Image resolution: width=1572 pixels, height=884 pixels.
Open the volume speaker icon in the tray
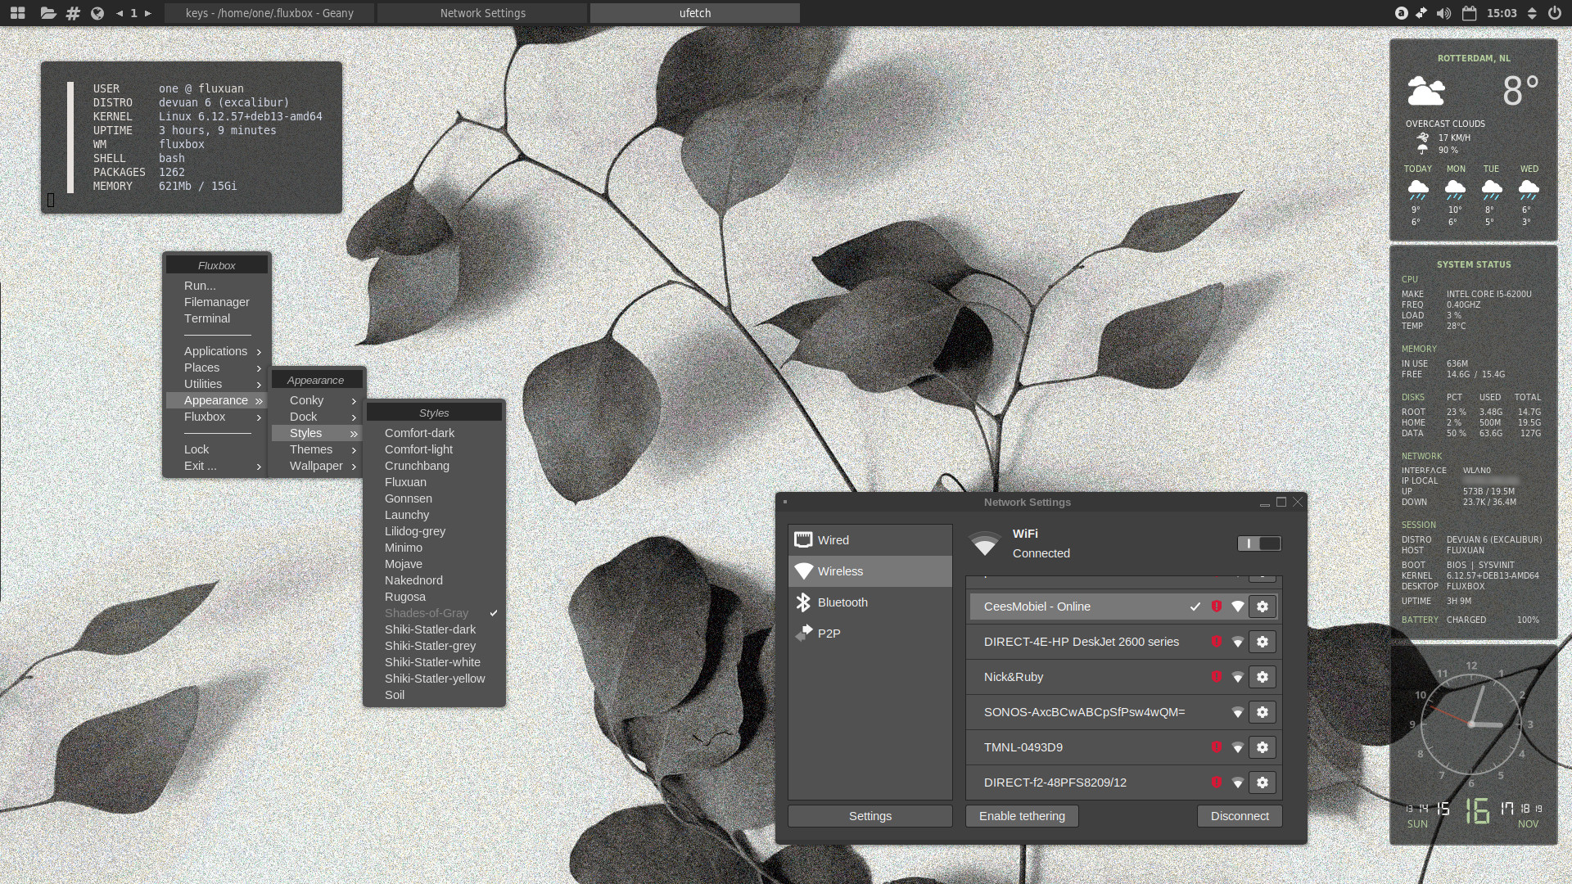click(1443, 13)
